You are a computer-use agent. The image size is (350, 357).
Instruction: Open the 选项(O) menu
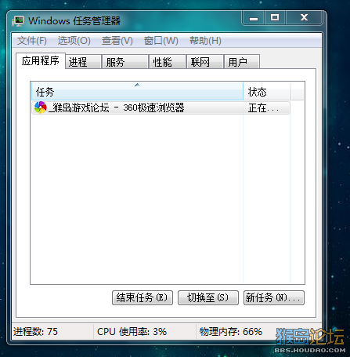[74, 41]
